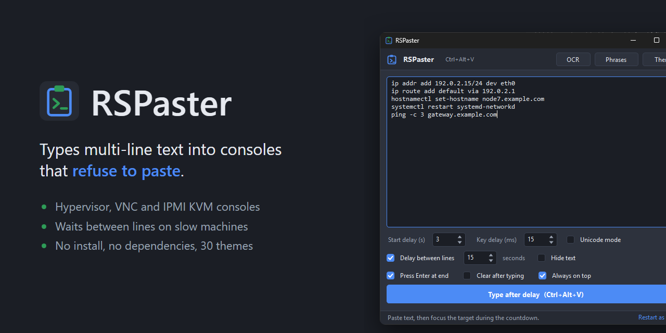
Task: Click the RSPaster icon in the title bar
Action: (x=389, y=41)
